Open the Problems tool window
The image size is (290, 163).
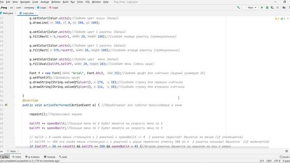pyautogui.click(x=32, y=157)
